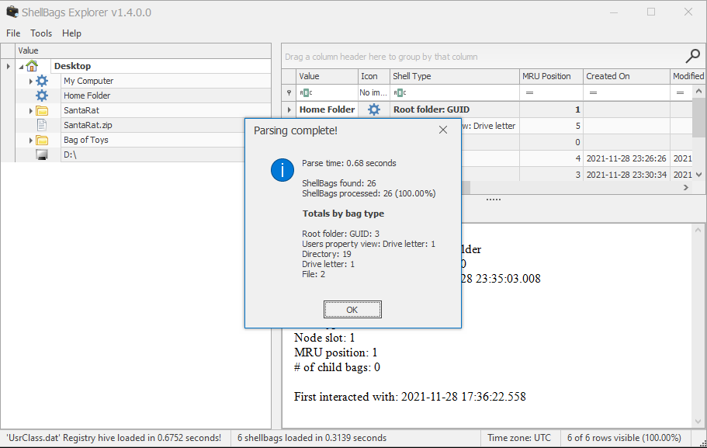
Task: Click the document icon beside SantaRat.zip
Action: [x=42, y=125]
